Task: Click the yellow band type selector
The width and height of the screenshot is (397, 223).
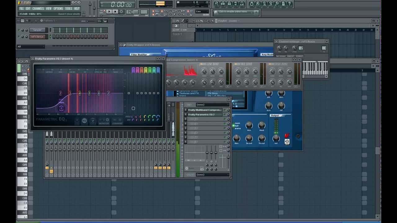Action: (146, 70)
